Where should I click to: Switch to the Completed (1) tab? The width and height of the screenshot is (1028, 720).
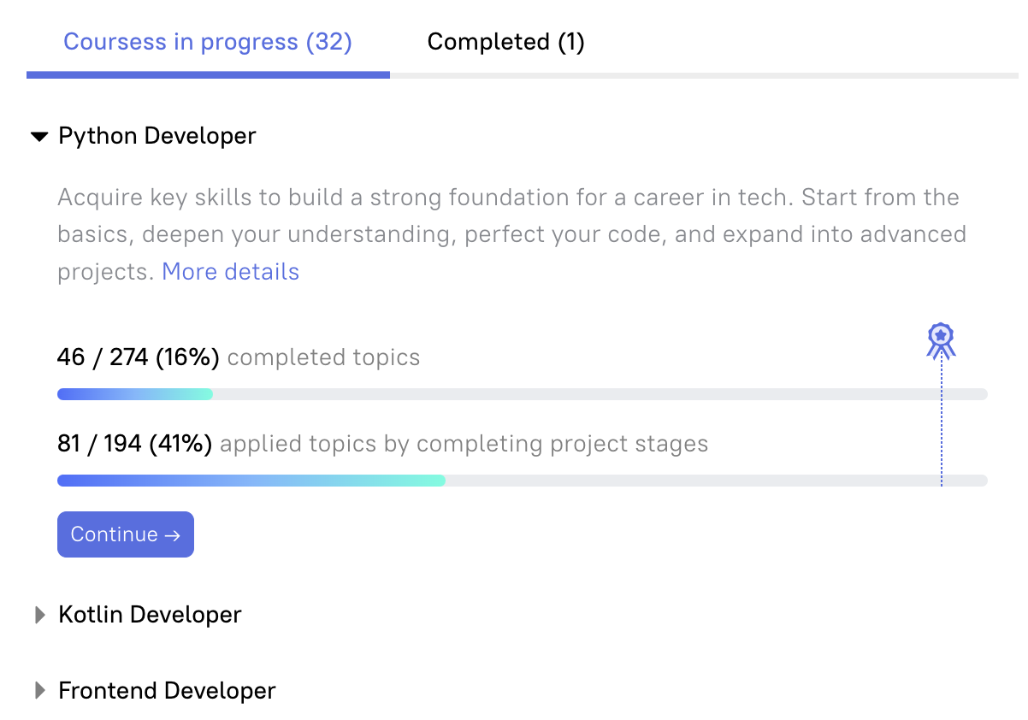pyautogui.click(x=505, y=42)
